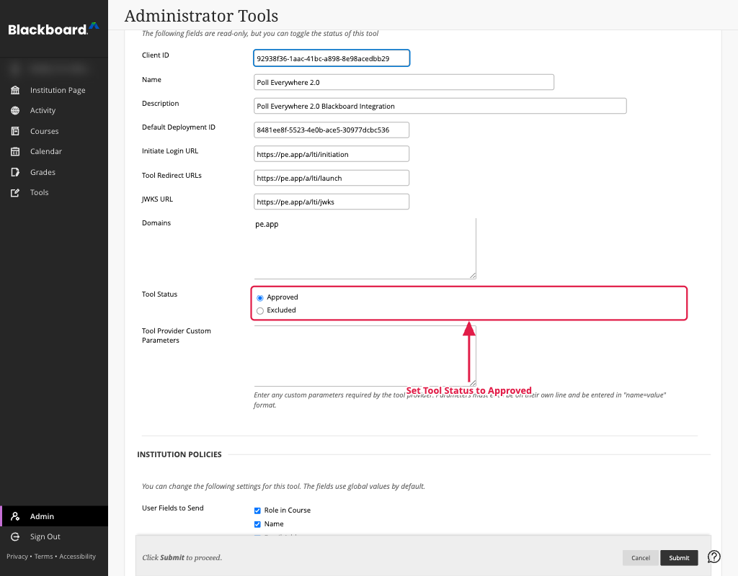Click the Submit button
Viewport: 738px width, 576px height.
pos(679,558)
